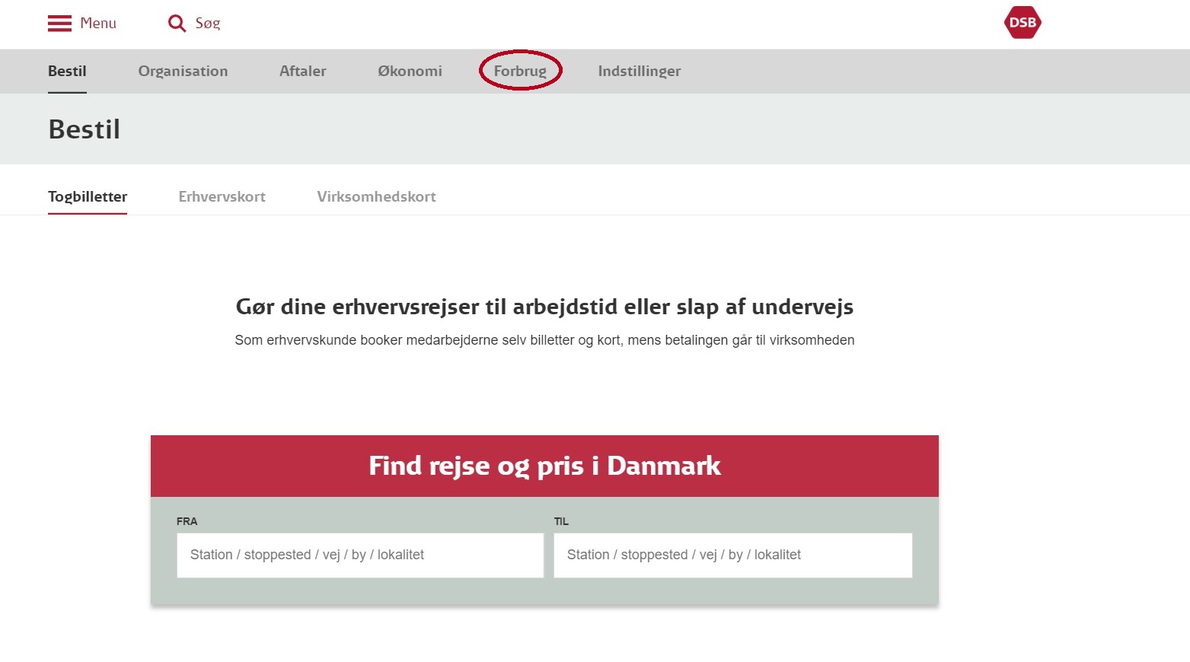Open the Forbrug navigation section

pyautogui.click(x=520, y=71)
